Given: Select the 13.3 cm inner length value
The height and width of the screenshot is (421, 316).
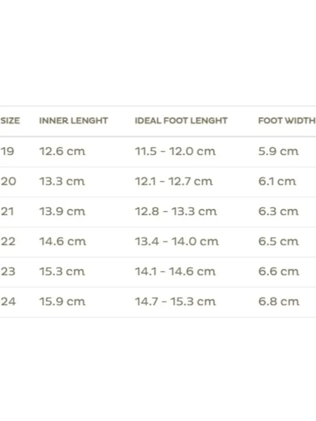Looking at the screenshot, I should coord(62,181).
